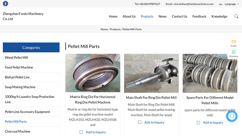Open the live support headset bubble
This screenshot has width=242, height=136.
click(232, 116)
